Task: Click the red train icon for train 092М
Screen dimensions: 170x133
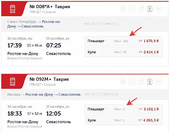Action: (13, 81)
